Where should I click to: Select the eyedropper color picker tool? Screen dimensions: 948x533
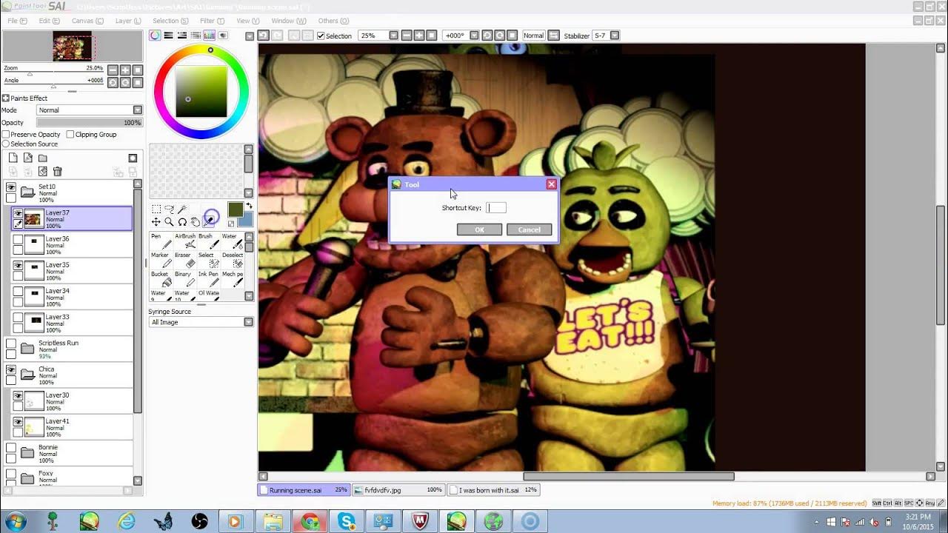tap(210, 221)
